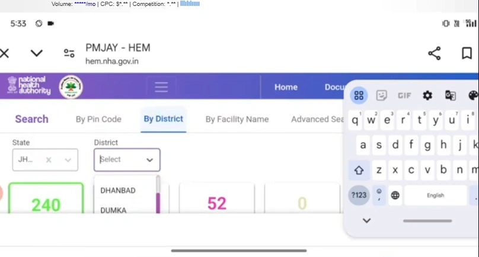Tap the globe language switch key
Viewport: 479px width, 257px height.
(x=395, y=195)
